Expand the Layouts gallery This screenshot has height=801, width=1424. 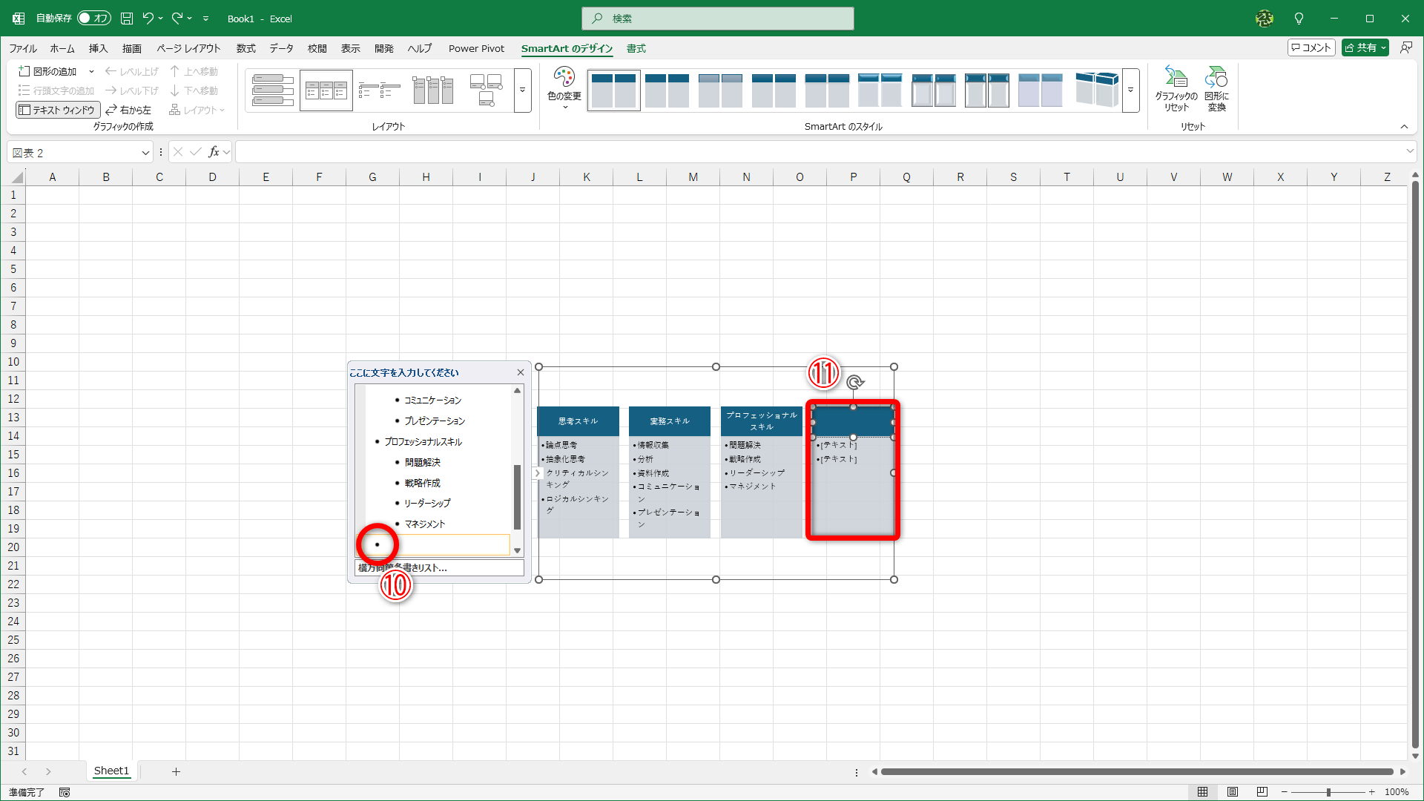(x=522, y=90)
